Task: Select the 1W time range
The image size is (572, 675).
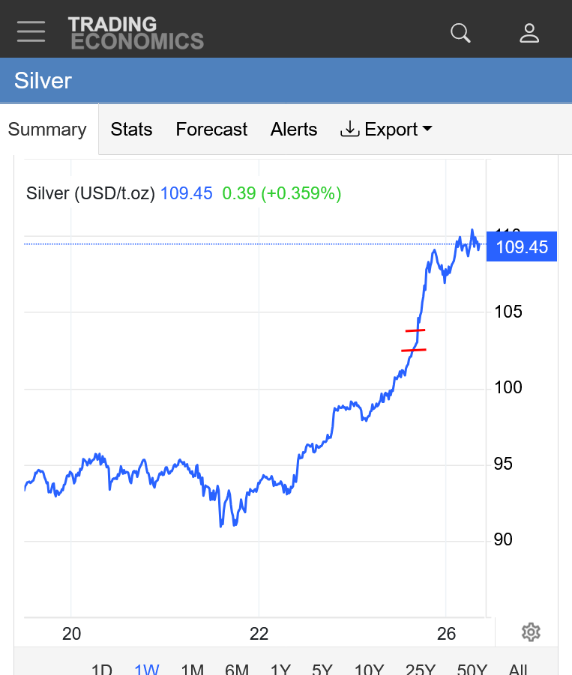Action: click(147, 669)
